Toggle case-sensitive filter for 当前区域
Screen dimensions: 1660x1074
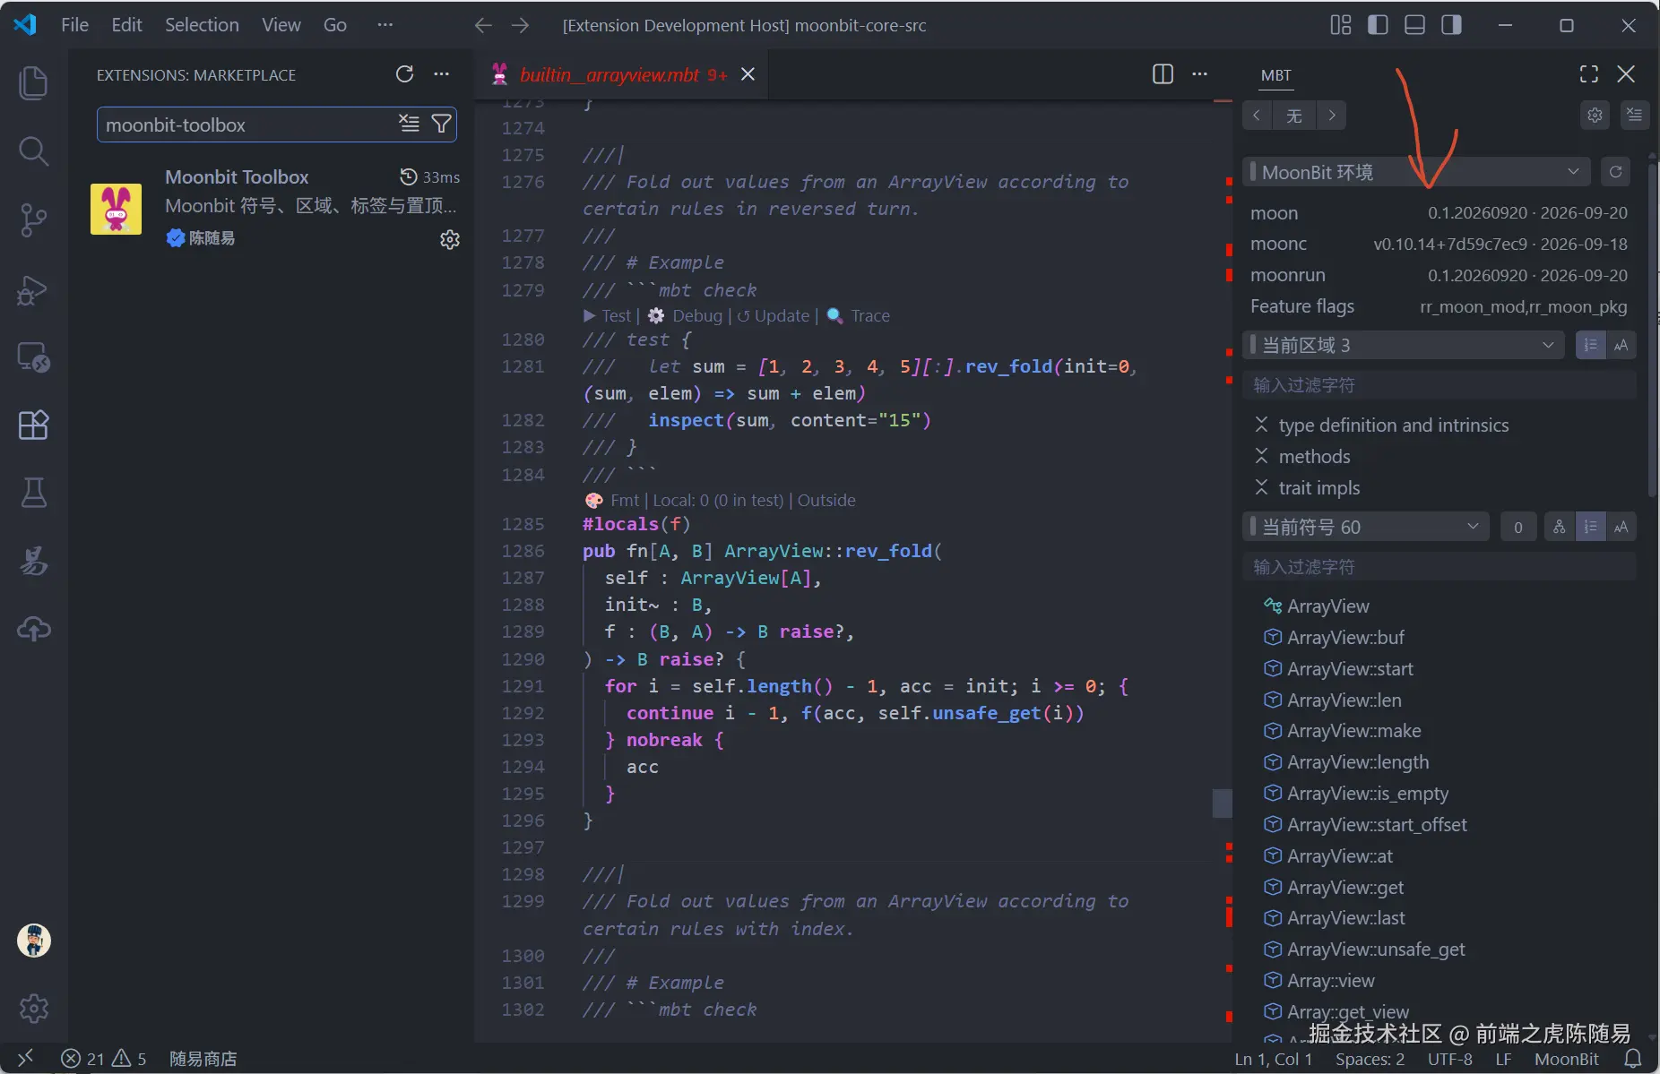(x=1621, y=345)
